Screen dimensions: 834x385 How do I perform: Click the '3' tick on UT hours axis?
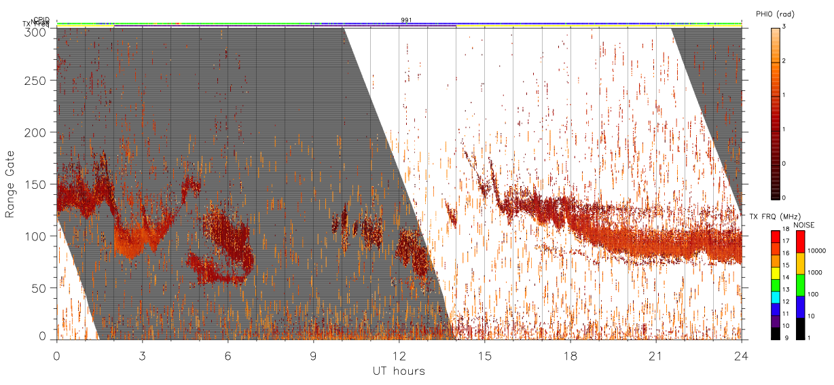tap(142, 356)
